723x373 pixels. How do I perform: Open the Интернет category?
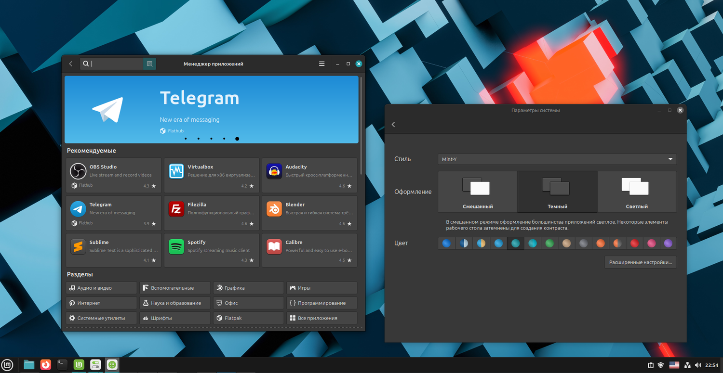(102, 303)
